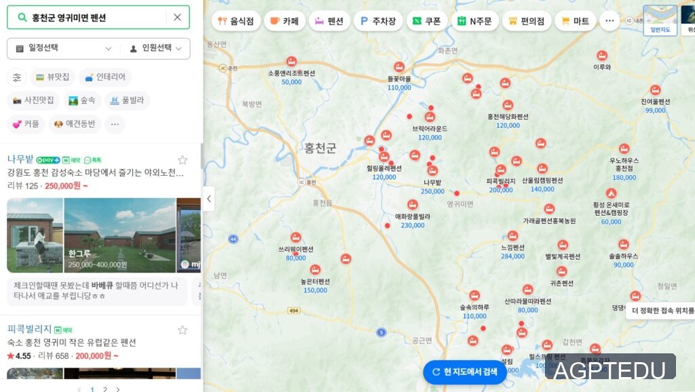Image resolution: width=695 pixels, height=392 pixels.
Task: Open the filter options slider icon
Action: click(17, 77)
